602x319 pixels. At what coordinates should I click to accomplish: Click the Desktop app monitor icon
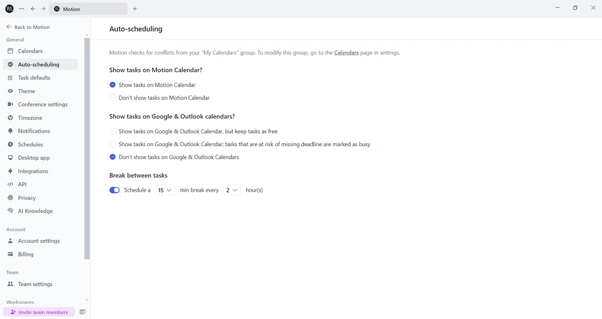pos(11,157)
